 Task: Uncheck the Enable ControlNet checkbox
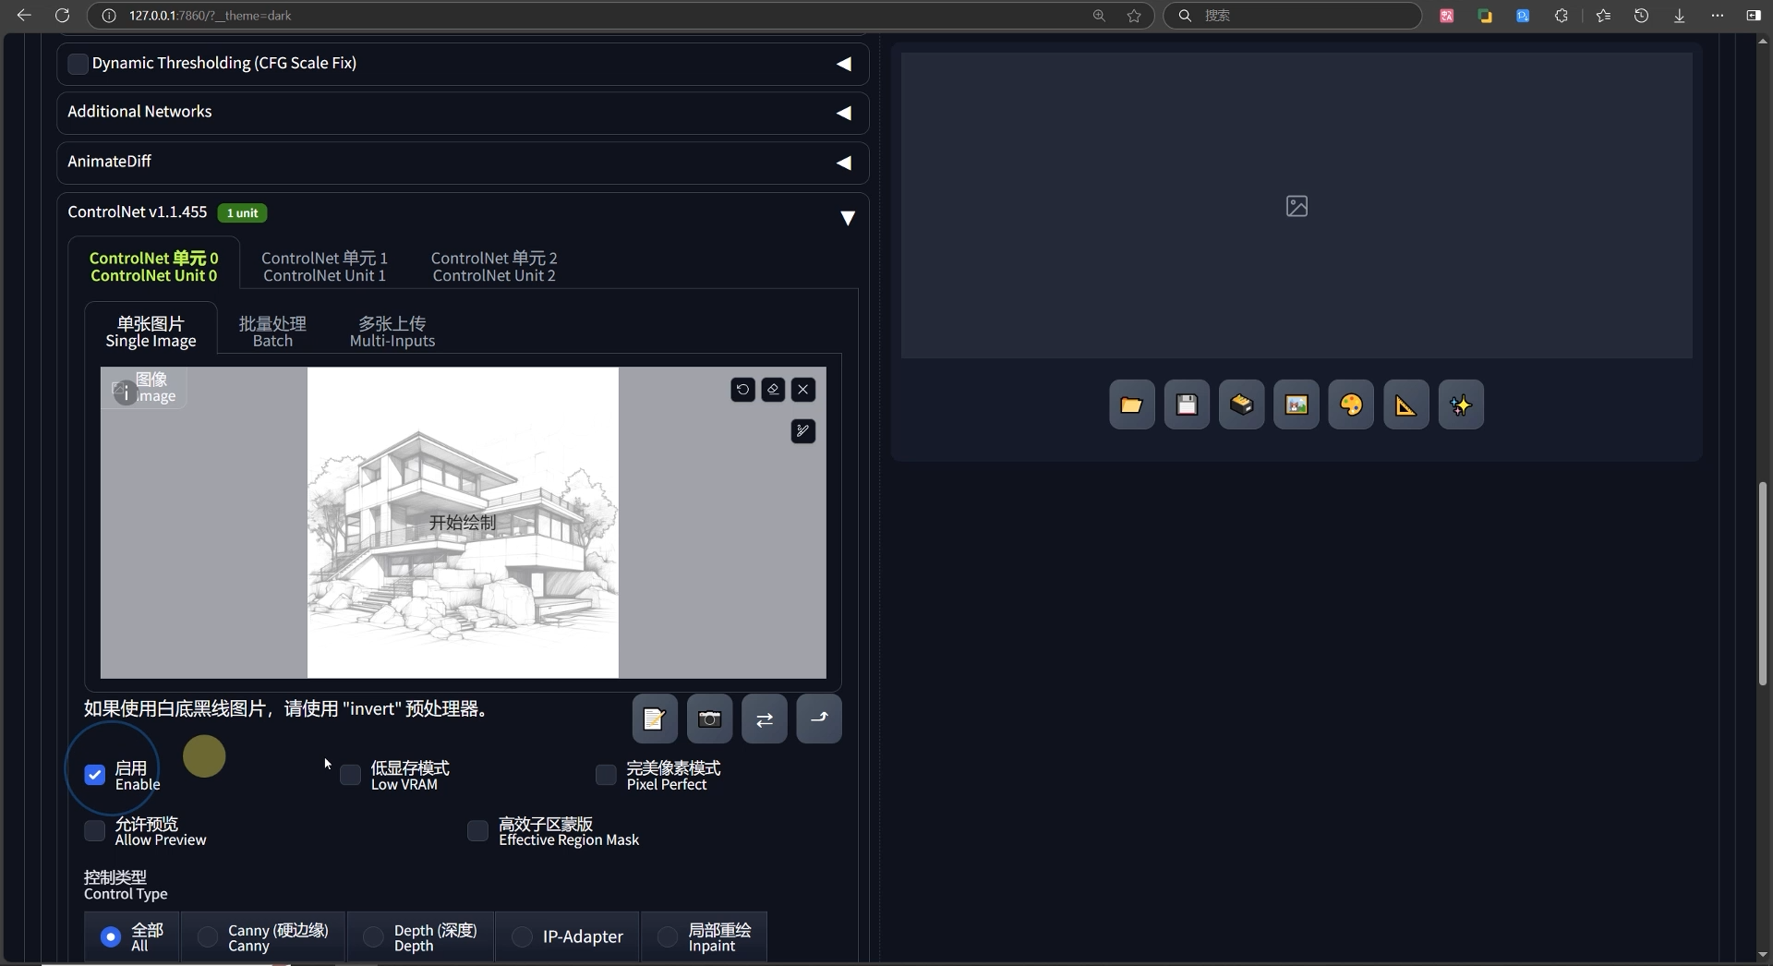point(94,775)
